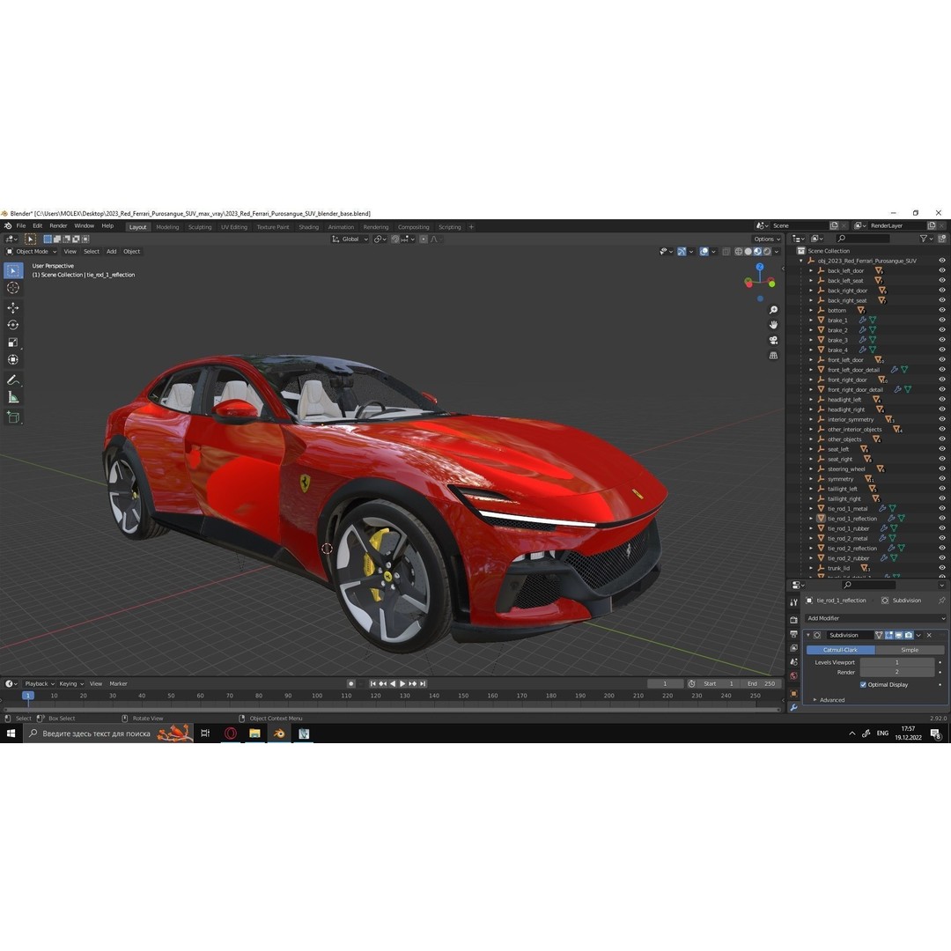Uncheck the Optimal Display checkbox
951x951 pixels.
[863, 685]
